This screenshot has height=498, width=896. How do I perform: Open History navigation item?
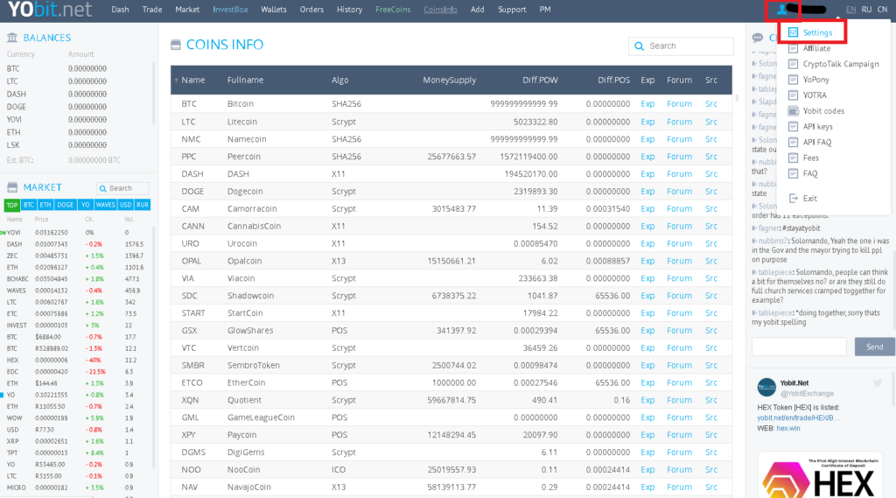(349, 10)
